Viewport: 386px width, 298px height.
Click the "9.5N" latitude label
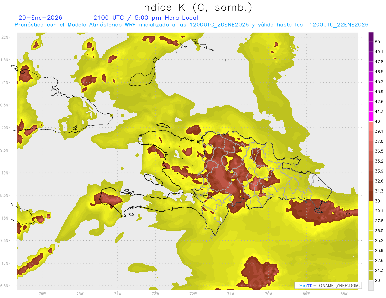(5, 150)
